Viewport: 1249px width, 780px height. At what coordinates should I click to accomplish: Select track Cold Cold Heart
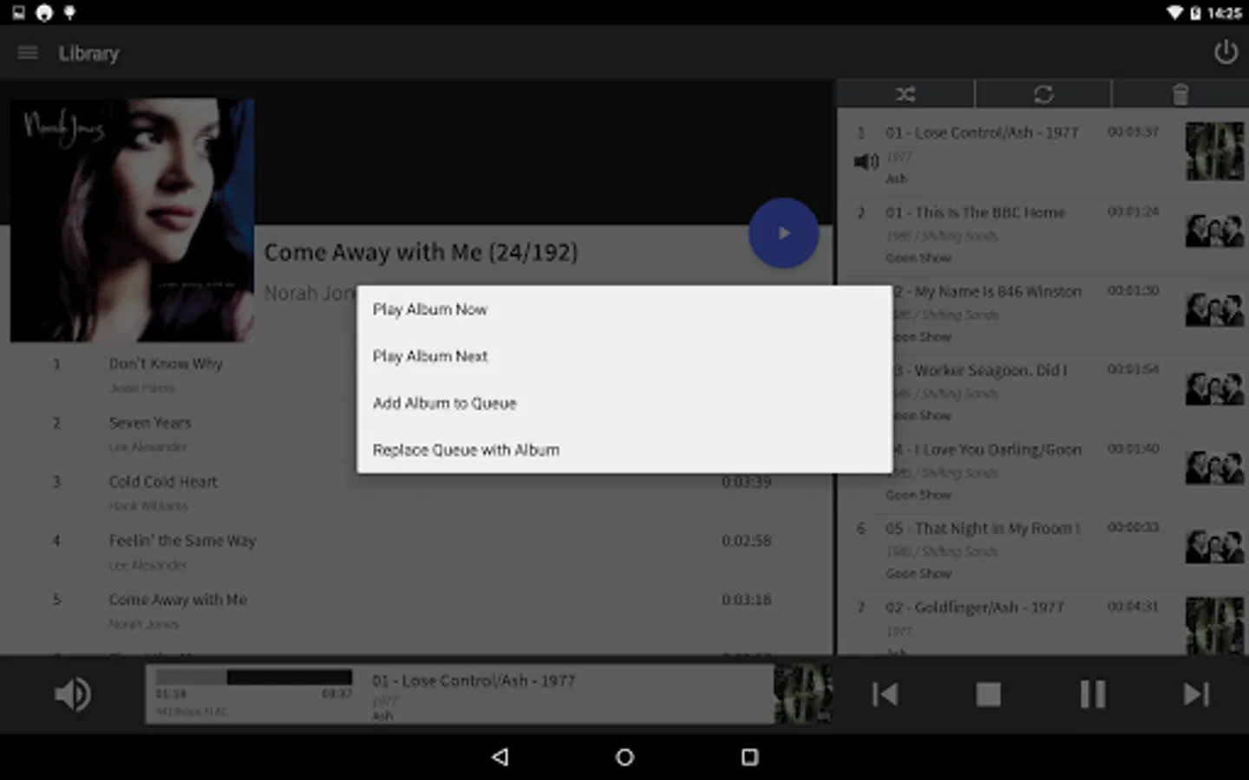[x=416, y=492]
